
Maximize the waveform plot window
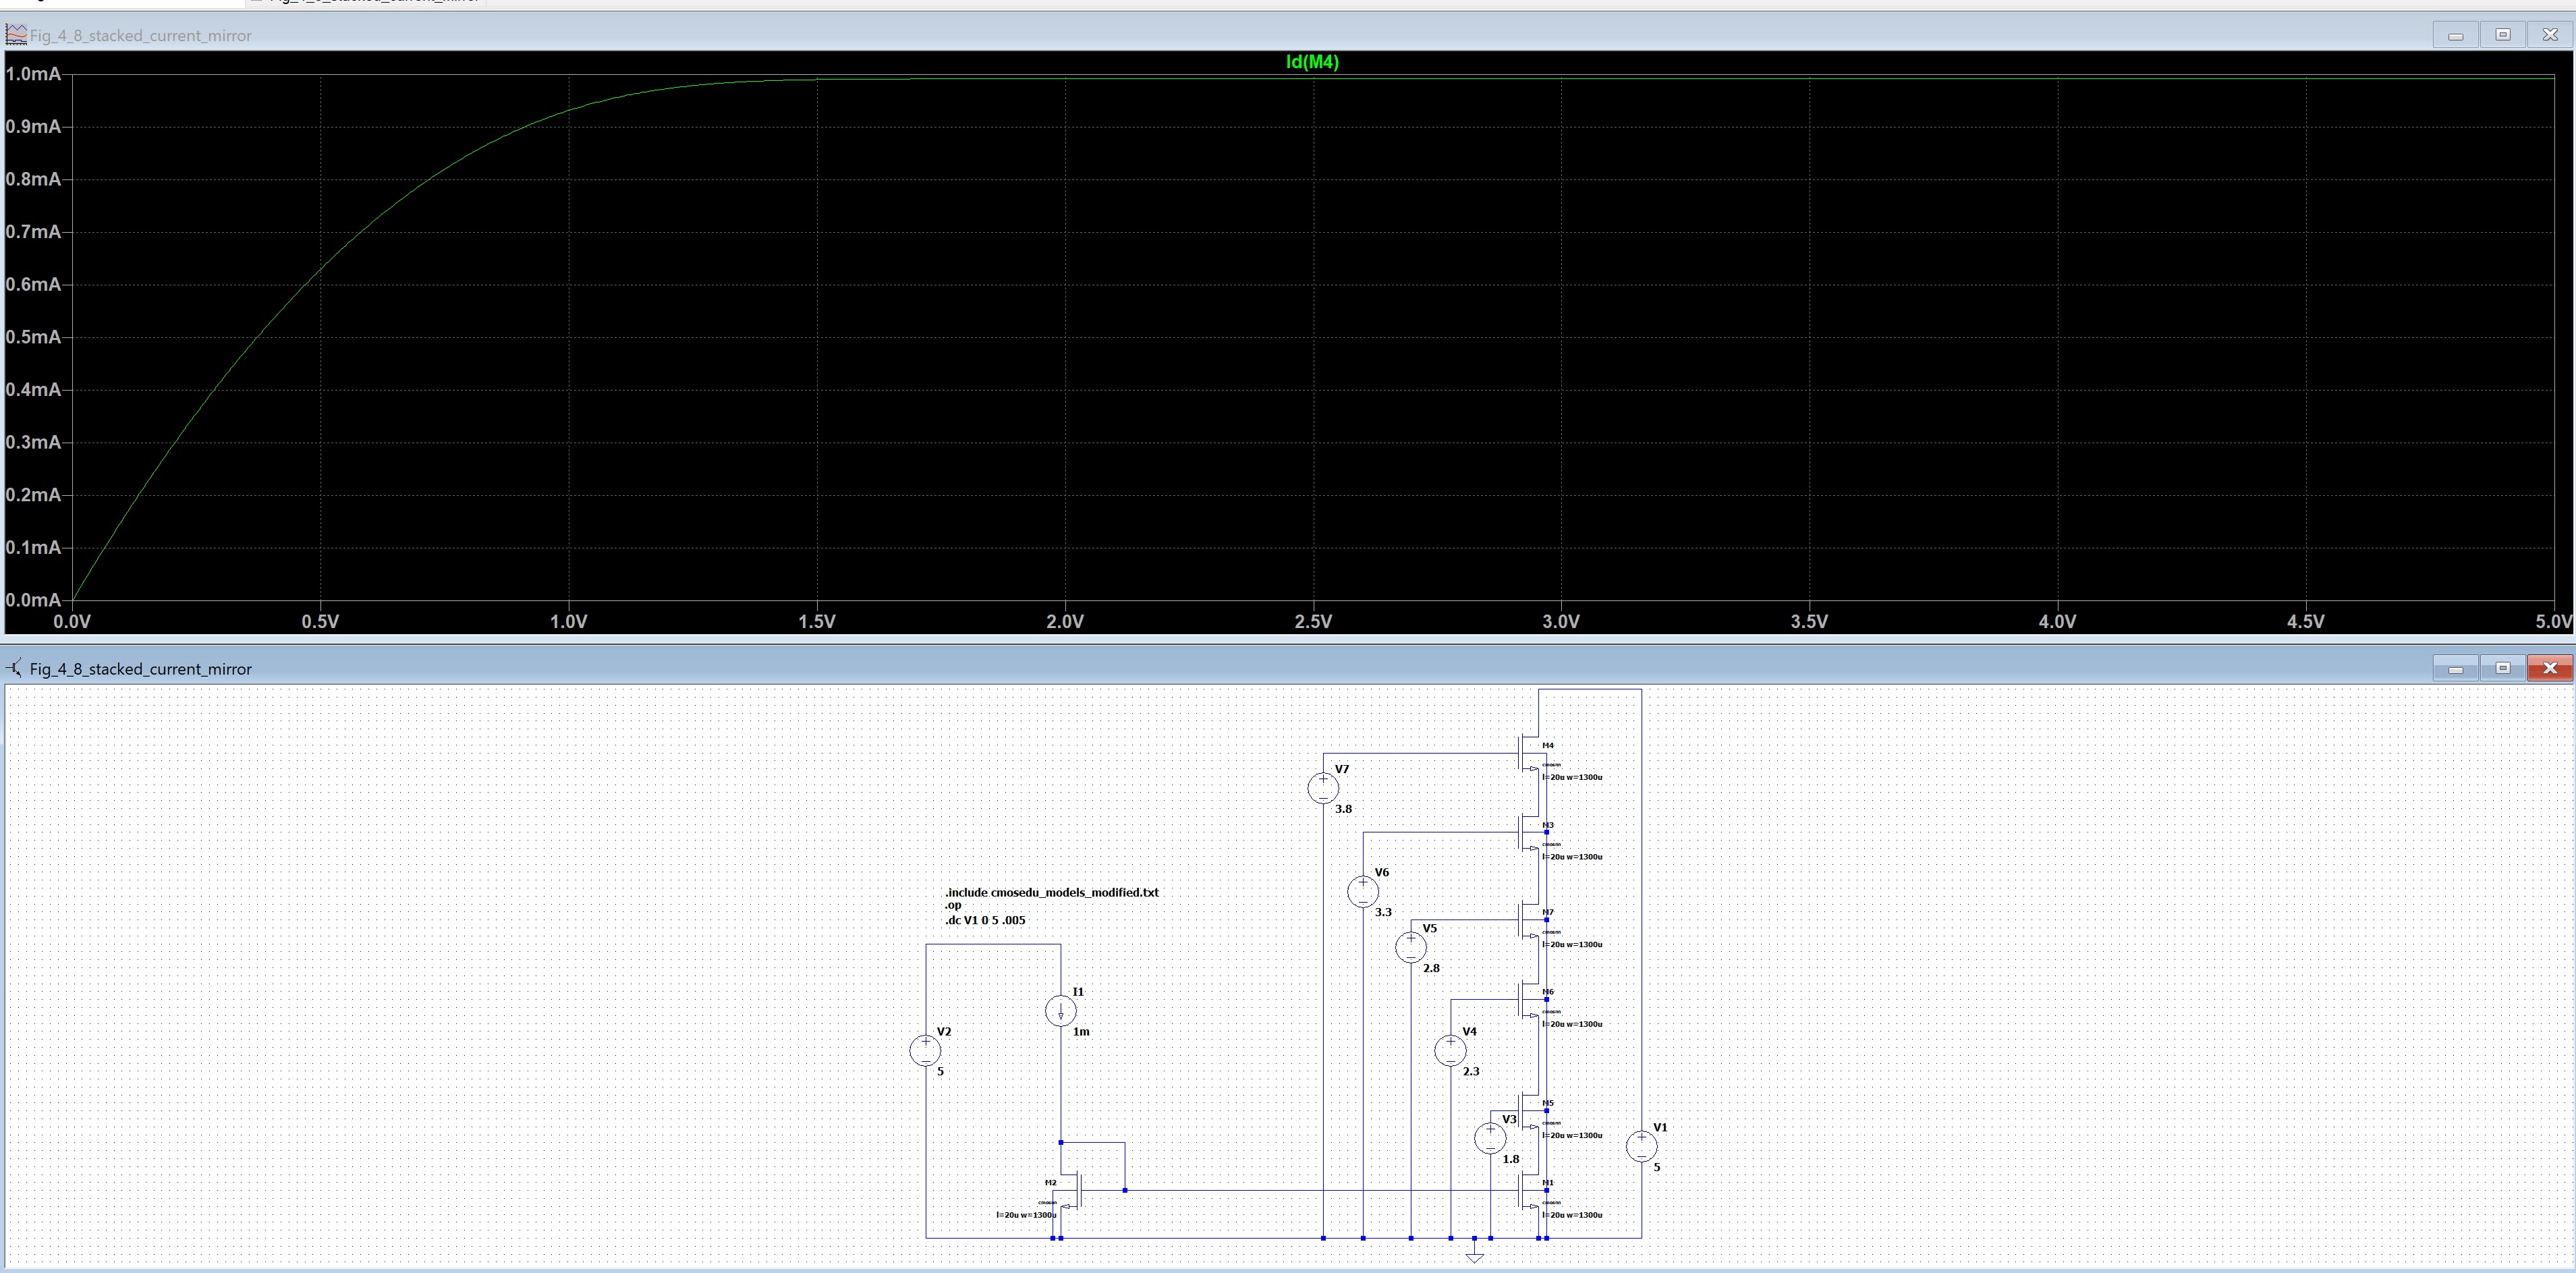coord(2503,35)
